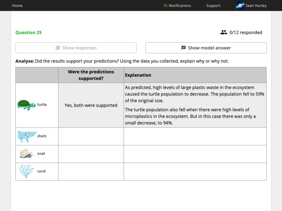Click Sean Hurley's profile avatar

tap(240, 6)
